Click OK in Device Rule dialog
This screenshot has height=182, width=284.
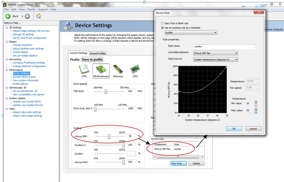234,128
